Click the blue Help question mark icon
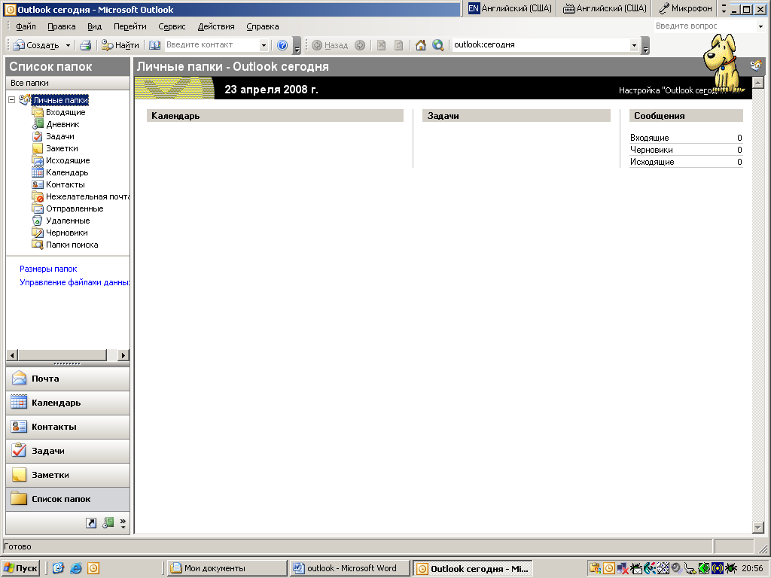Screen dimensions: 771x578 click(282, 45)
